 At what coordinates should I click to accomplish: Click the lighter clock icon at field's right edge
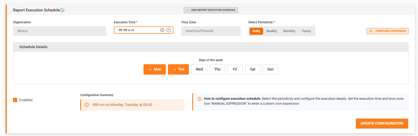(x=169, y=30)
